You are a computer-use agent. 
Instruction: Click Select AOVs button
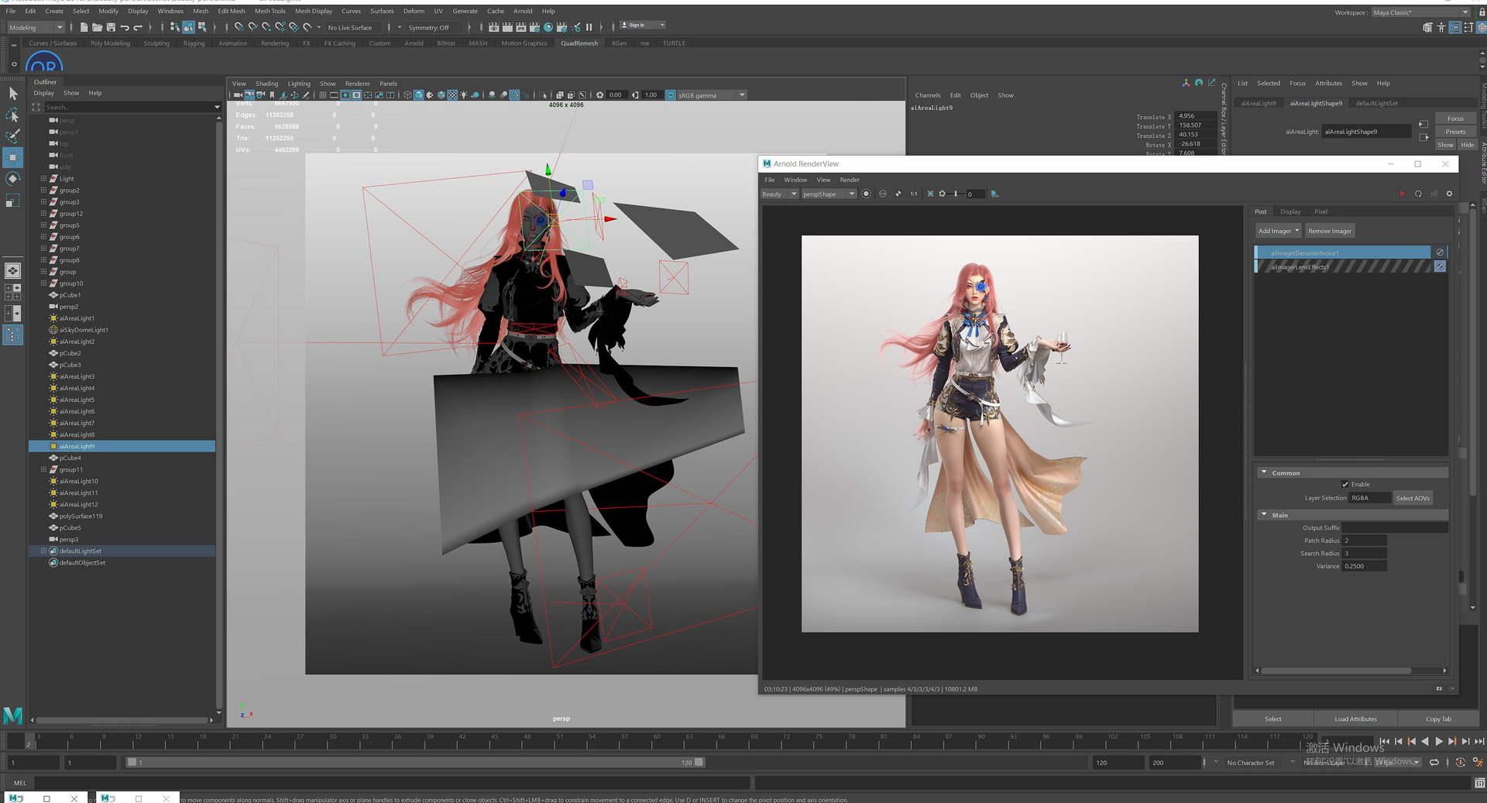1413,498
